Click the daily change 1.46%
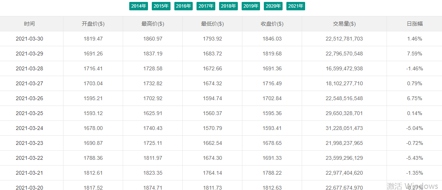The height and width of the screenshot is (190, 442). tap(414, 39)
